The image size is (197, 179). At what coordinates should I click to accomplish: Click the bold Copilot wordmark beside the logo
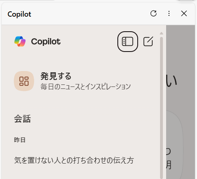tap(46, 41)
